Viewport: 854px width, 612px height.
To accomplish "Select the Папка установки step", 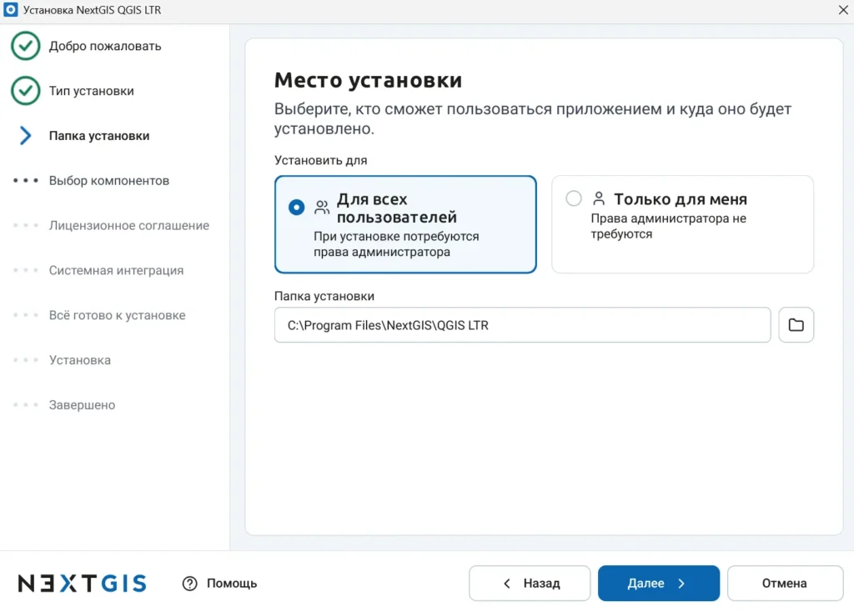I will click(x=99, y=136).
